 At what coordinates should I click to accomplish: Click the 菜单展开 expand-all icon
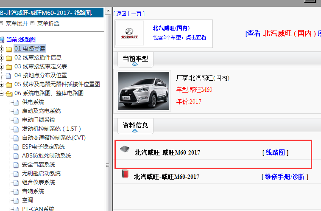coord(1,23)
